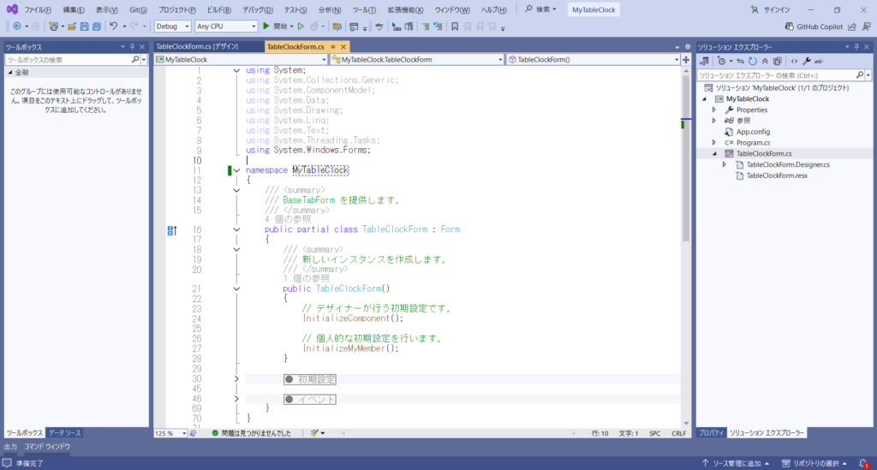Viewport: 877px width, 470px height.
Task: Click the Properties wrench icon in Solution Explorer
Action: (807, 61)
